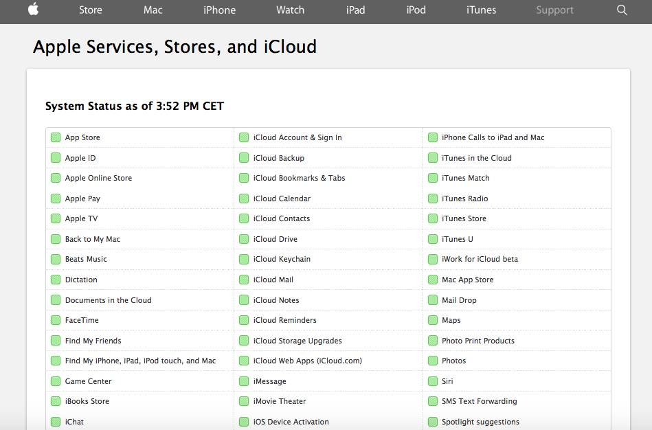652x430 pixels.
Task: Click the green status icon for Apple Pay
Action: [56, 199]
